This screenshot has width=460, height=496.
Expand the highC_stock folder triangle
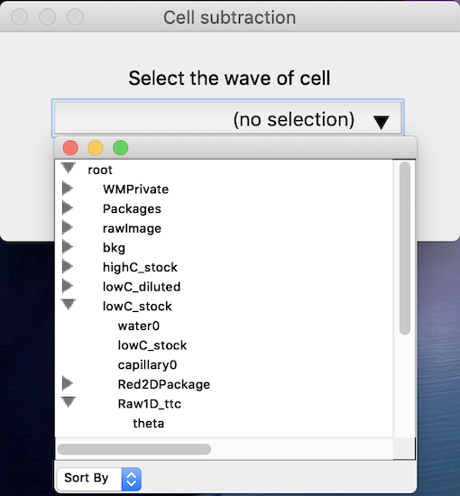[x=68, y=266]
